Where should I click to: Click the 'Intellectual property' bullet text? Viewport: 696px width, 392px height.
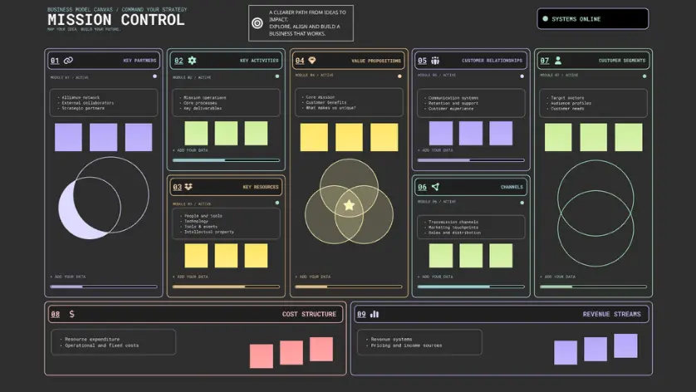209,232
